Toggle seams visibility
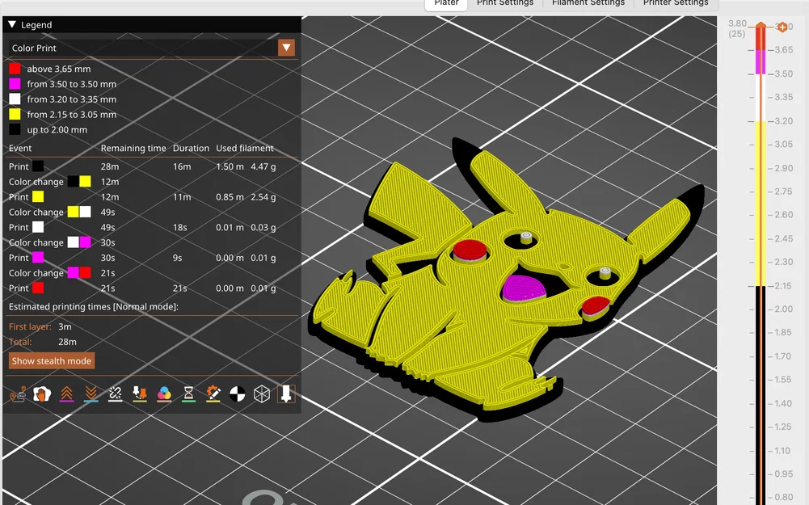 (116, 394)
